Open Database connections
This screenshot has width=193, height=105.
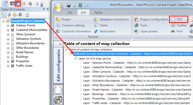coord(111,19)
